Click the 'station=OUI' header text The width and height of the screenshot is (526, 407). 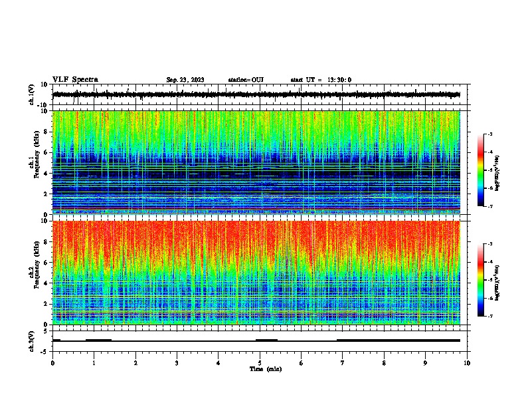tap(246, 80)
